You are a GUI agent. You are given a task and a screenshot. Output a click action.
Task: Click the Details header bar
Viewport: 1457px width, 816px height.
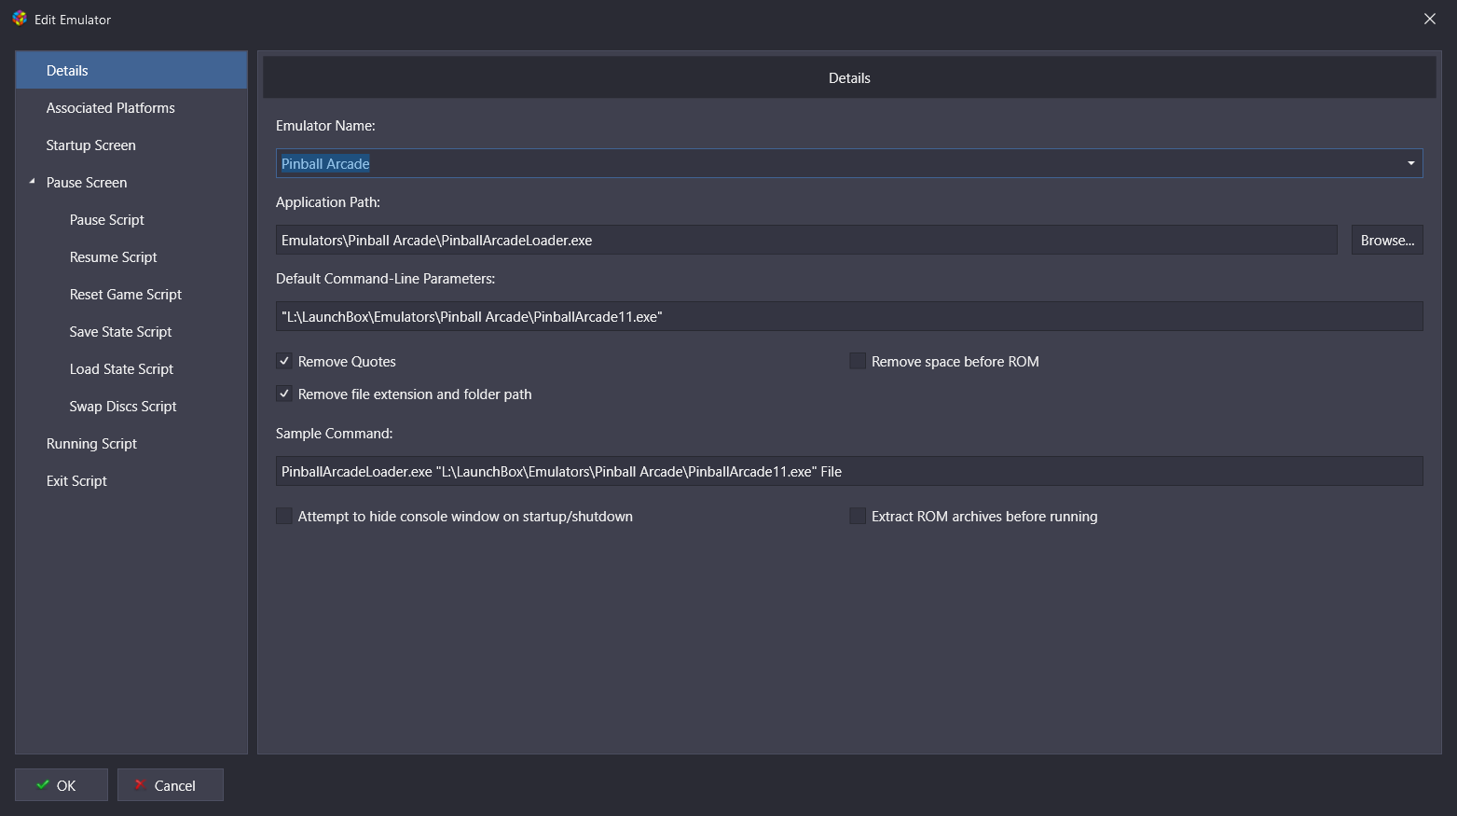(x=849, y=77)
